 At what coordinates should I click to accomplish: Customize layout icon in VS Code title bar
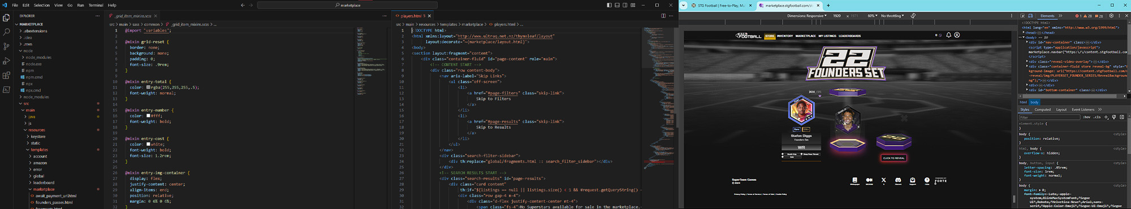[x=633, y=5]
